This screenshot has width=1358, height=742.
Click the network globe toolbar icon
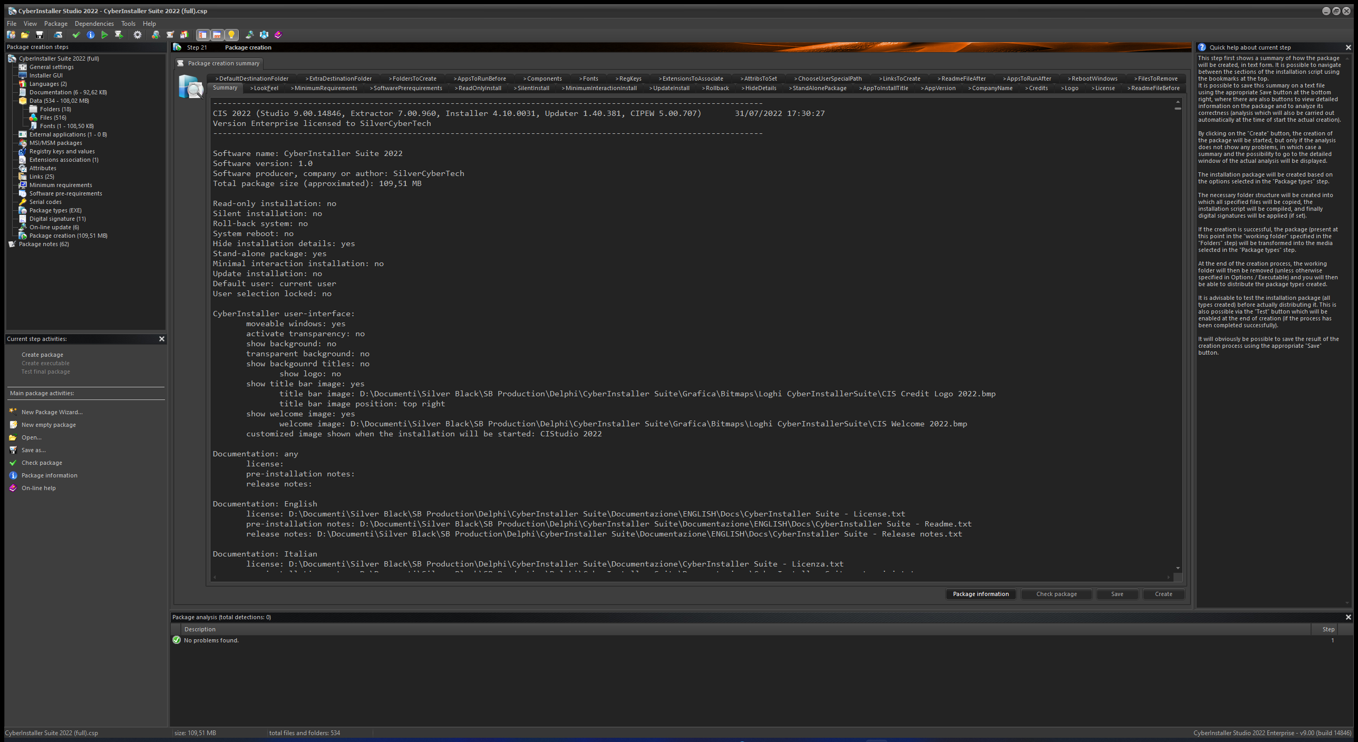249,35
